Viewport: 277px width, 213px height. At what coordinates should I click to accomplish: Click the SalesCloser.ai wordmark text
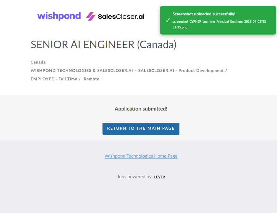121,17
